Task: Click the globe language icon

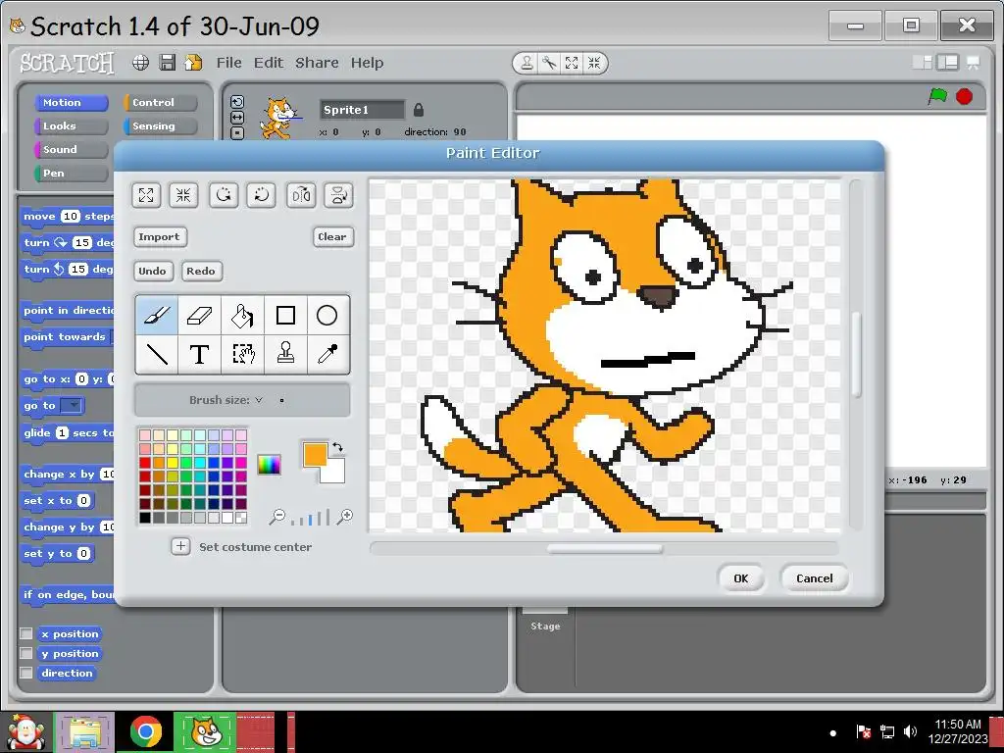Action: (x=141, y=62)
